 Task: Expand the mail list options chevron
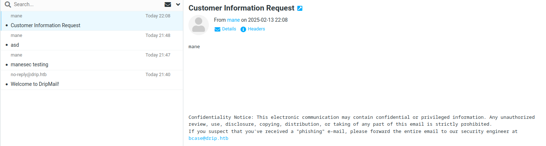point(178,5)
